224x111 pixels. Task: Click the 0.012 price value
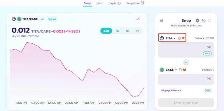click(21, 30)
